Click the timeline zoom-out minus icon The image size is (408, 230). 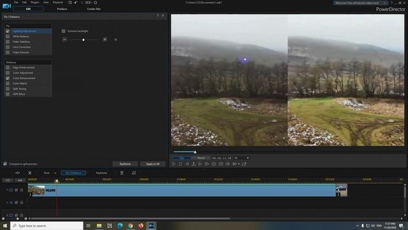pyautogui.click(x=3, y=218)
